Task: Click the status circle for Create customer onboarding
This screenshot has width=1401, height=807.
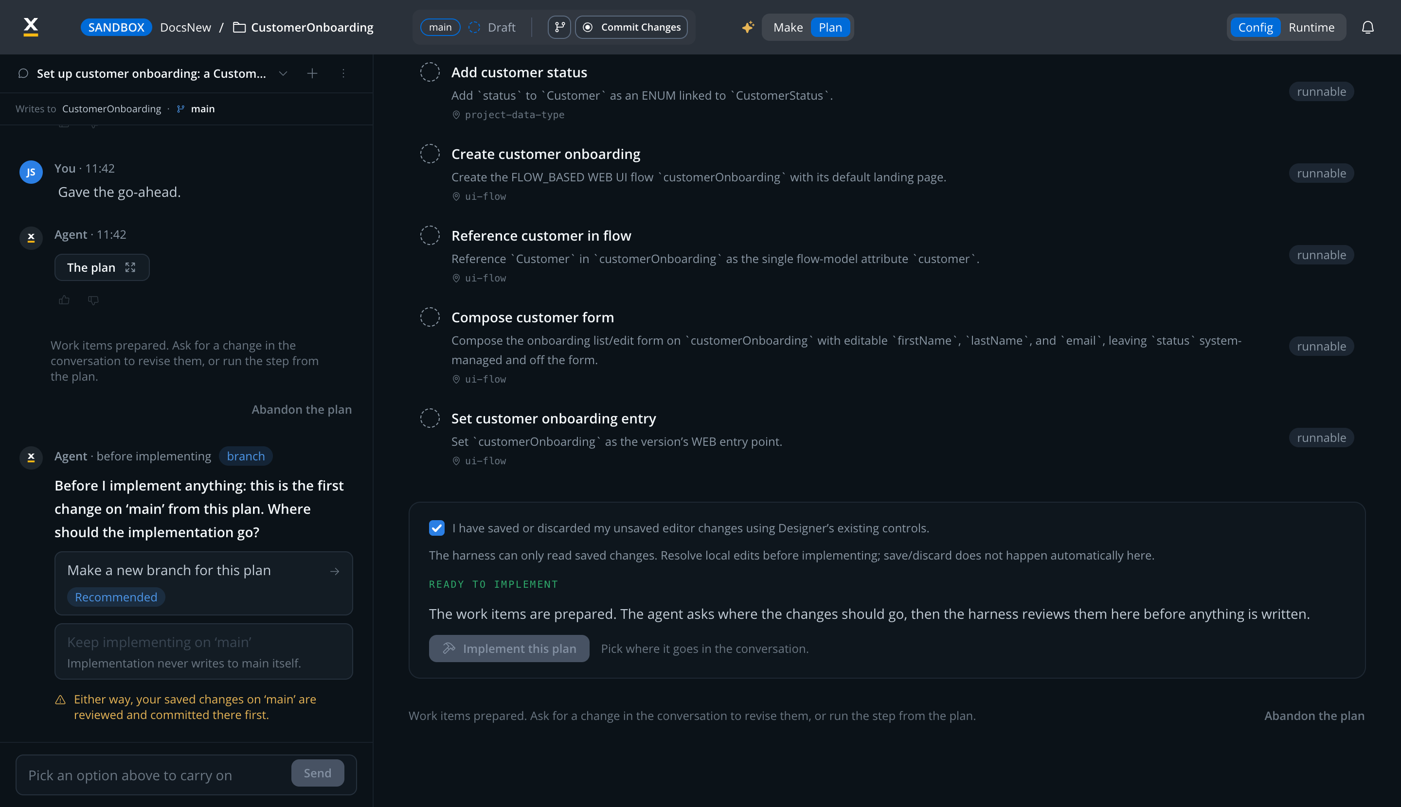Action: click(x=430, y=154)
